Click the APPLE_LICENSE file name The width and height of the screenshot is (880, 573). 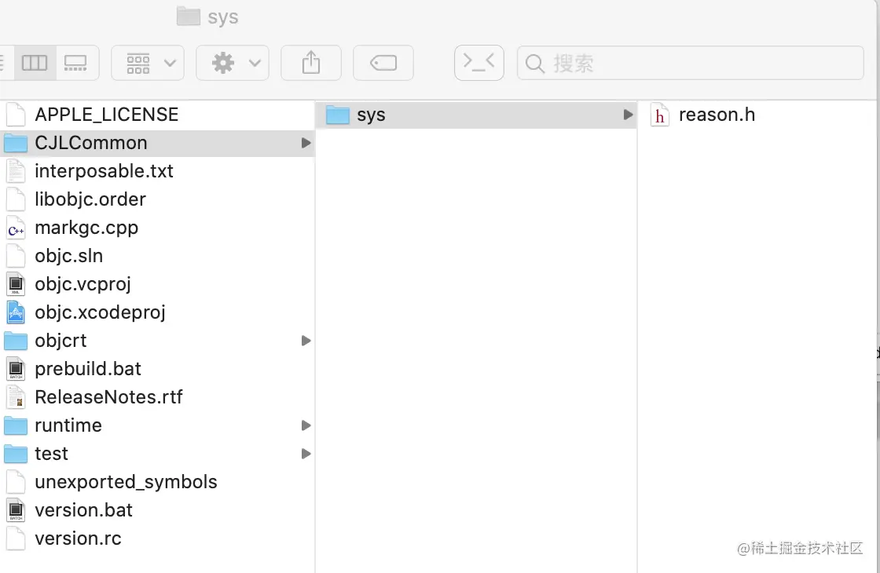click(x=107, y=115)
